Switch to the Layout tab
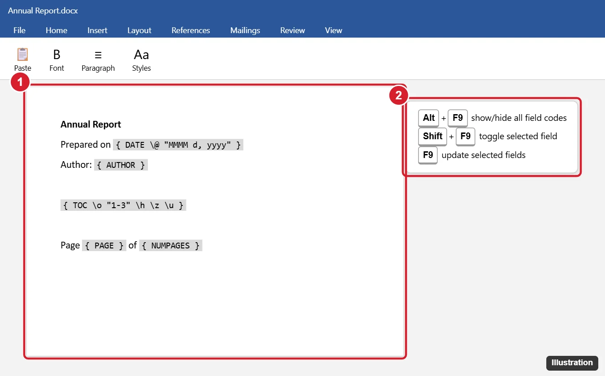The image size is (605, 376). [x=139, y=30]
